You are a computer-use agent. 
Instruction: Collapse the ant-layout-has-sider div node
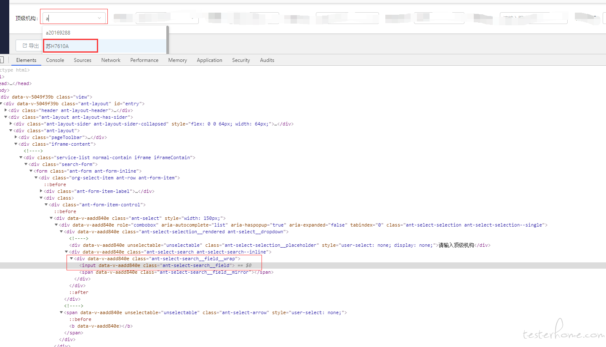coord(5,117)
